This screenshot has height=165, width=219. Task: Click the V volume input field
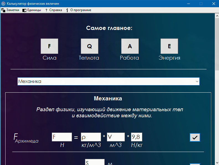116,137
